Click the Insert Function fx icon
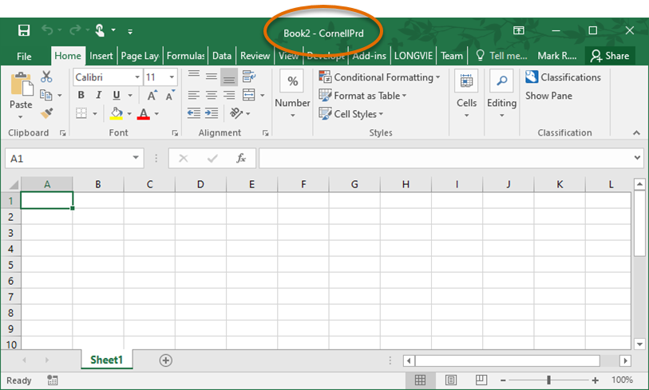Screen dimensions: 649x390 pyautogui.click(x=241, y=159)
